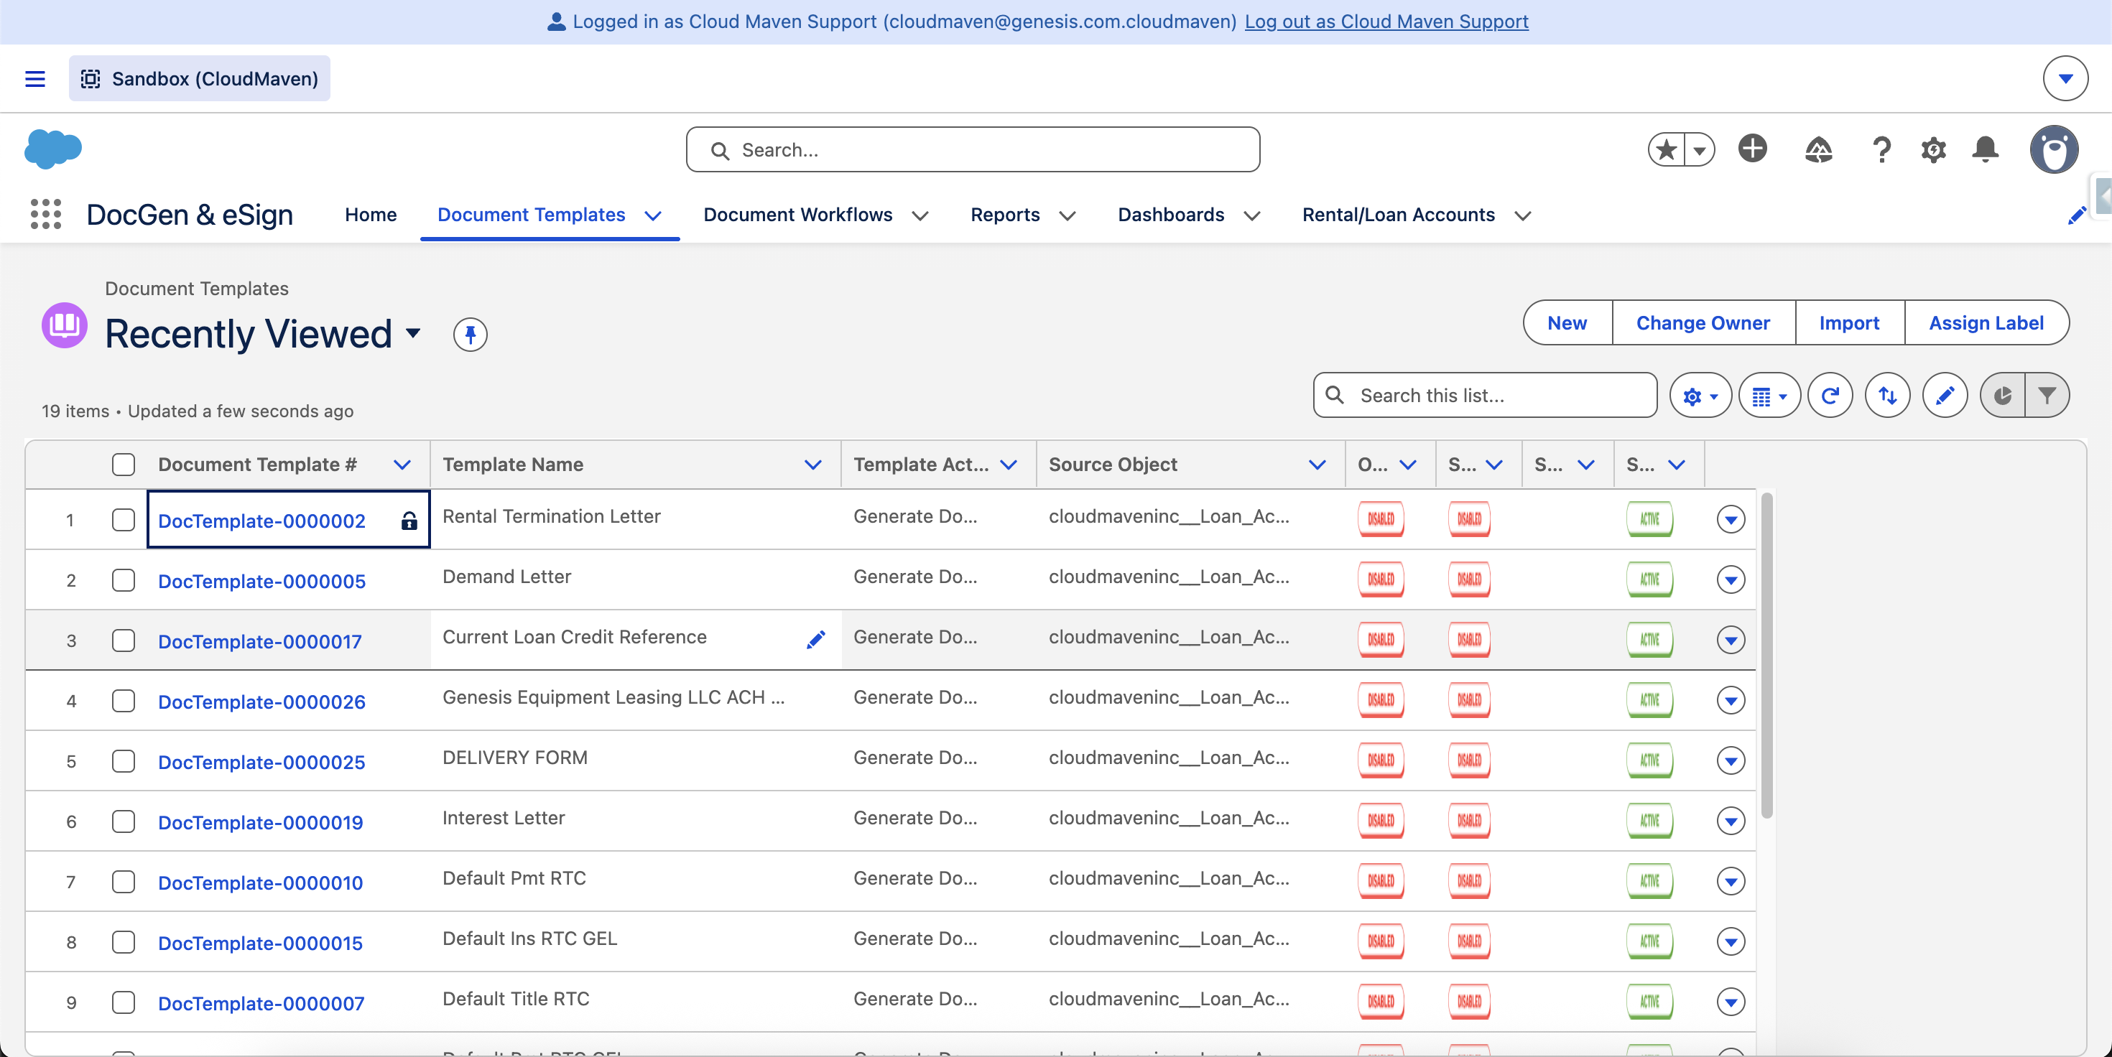2112x1057 pixels.
Task: Open the App Launcher dots grid
Action: 46,215
